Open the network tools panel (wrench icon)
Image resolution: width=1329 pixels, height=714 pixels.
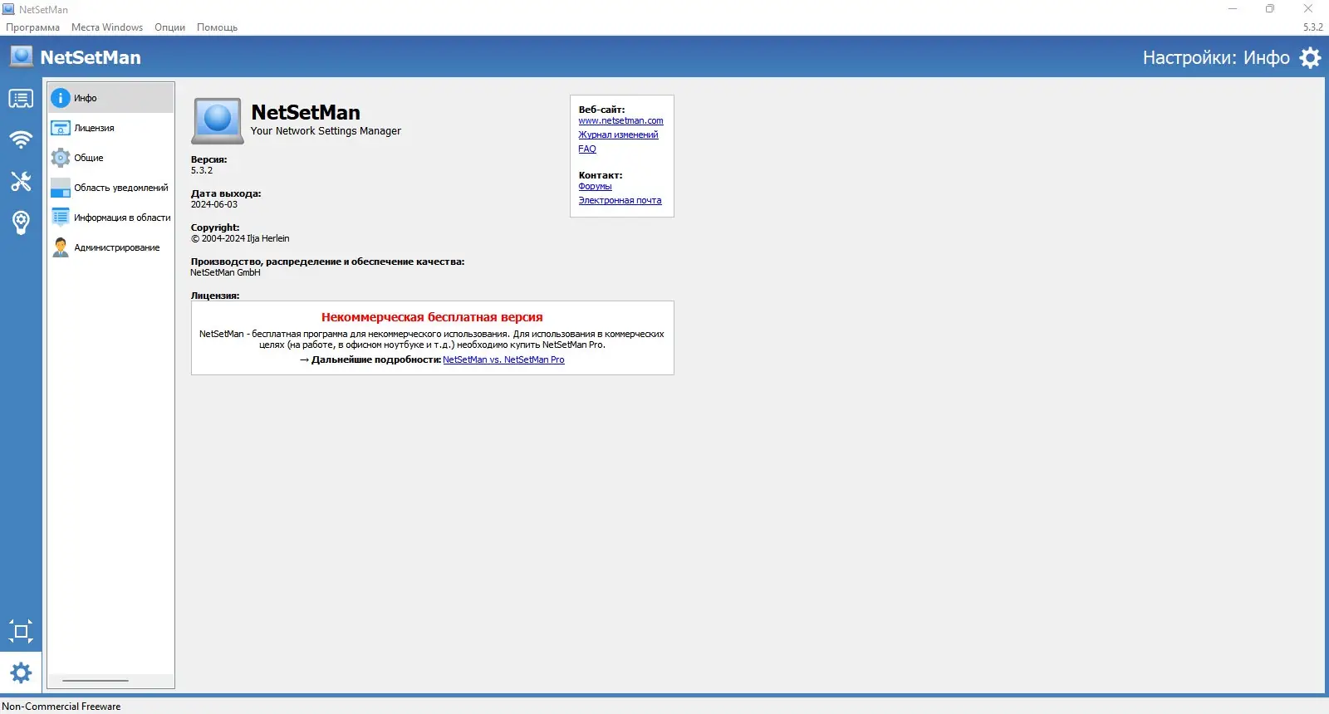(21, 181)
